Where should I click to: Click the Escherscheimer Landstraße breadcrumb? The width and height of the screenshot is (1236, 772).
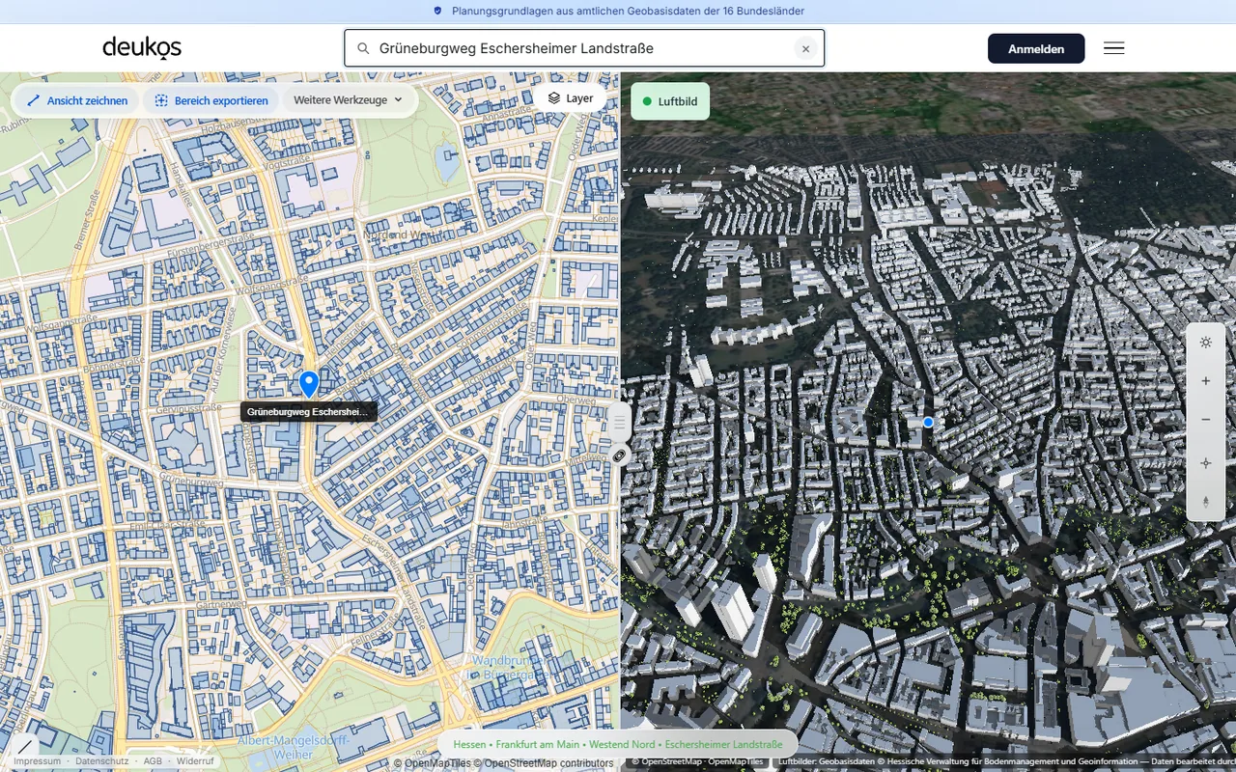pos(723,745)
